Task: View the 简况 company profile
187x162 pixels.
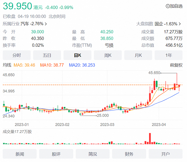Action: tap(93, 154)
